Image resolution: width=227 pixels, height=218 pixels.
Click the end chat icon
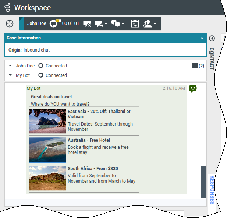[x=87, y=24]
